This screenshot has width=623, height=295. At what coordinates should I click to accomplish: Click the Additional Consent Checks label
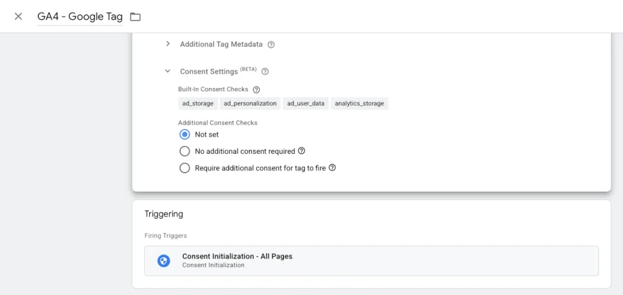click(218, 123)
